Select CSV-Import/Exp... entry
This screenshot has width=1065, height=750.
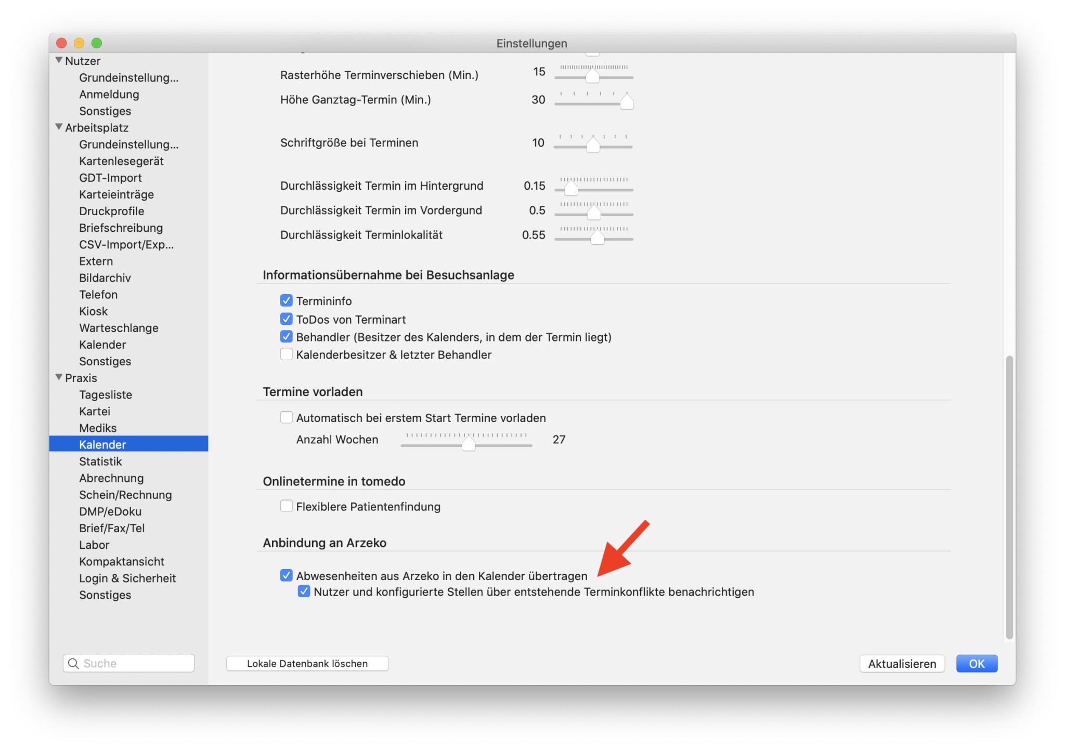(126, 244)
